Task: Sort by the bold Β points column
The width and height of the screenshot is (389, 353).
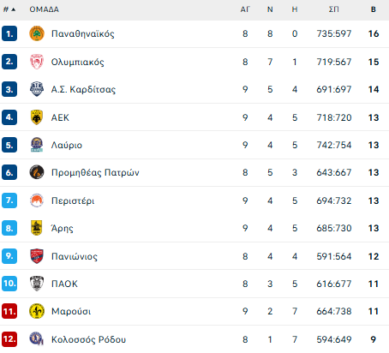Action: [x=374, y=9]
